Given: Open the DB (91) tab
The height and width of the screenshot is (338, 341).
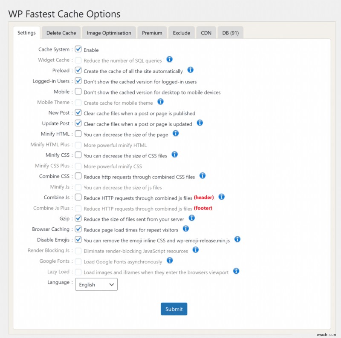Looking at the screenshot, I should pyautogui.click(x=230, y=33).
